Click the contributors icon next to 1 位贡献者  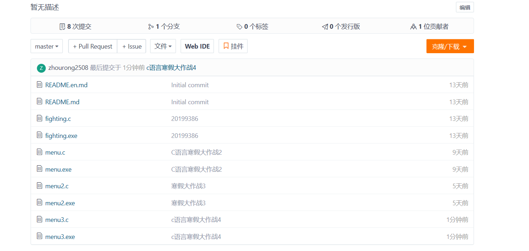[413, 27]
